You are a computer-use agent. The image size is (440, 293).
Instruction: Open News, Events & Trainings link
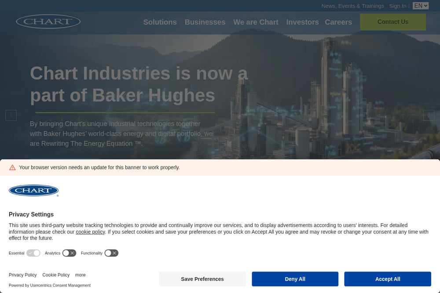click(353, 6)
